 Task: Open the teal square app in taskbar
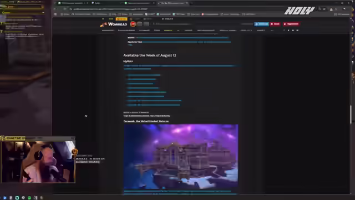pyautogui.click(x=17, y=198)
